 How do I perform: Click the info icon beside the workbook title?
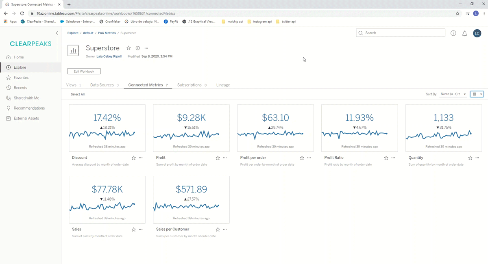click(137, 48)
